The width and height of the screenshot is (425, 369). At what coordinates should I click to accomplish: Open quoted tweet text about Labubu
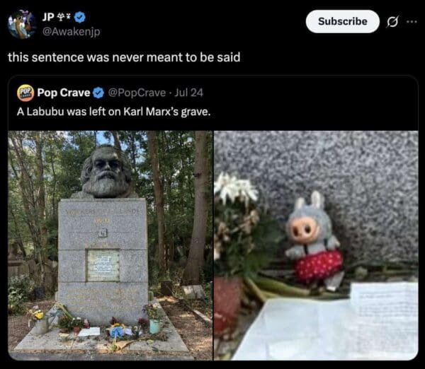(113, 112)
